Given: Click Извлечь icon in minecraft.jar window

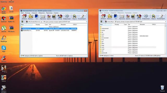Looking at the screenshot, I should [x=110, y=17].
